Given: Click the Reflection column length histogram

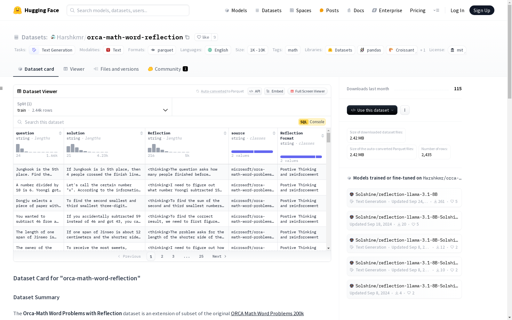Looking at the screenshot, I should pyautogui.click(x=169, y=148).
